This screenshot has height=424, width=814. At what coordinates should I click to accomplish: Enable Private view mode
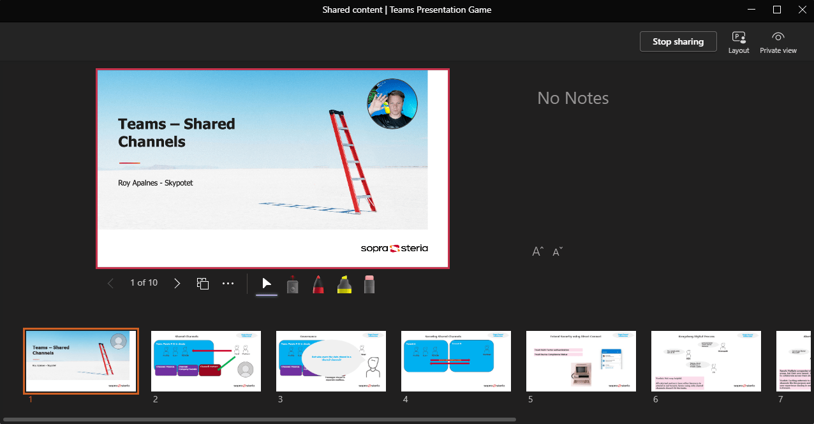tap(778, 41)
